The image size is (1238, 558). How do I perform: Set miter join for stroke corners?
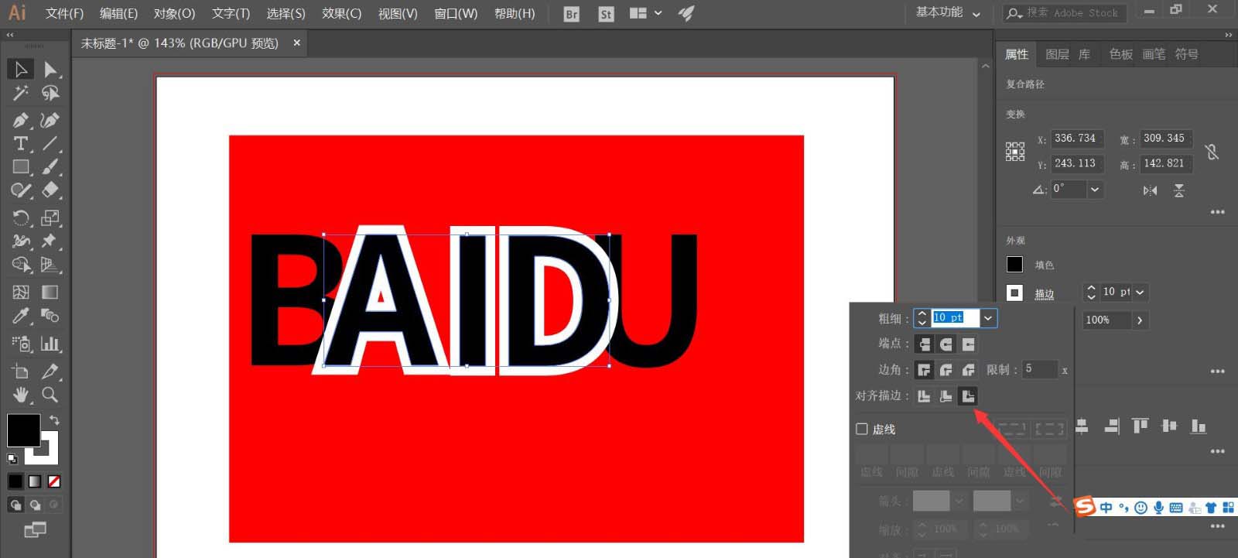[x=924, y=370]
